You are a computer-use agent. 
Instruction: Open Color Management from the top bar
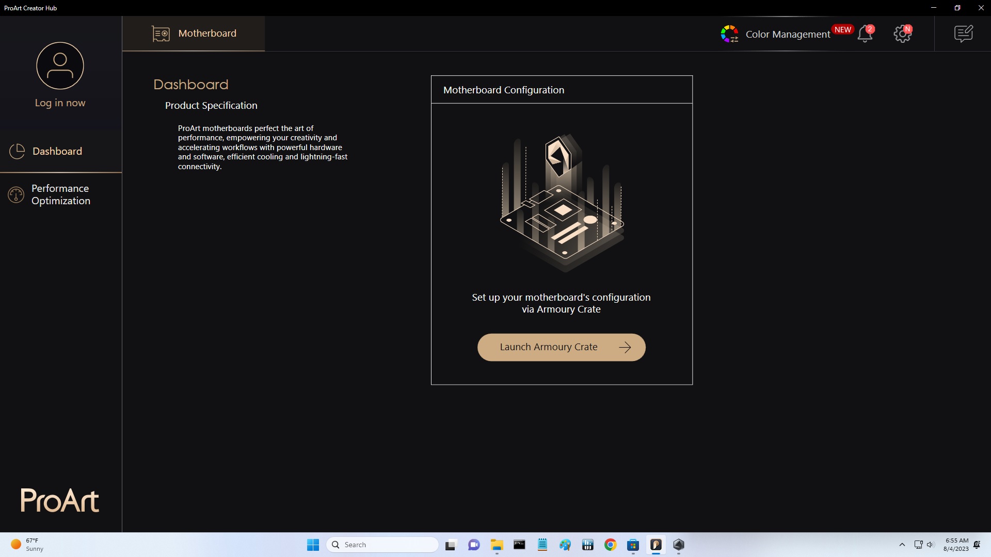(x=788, y=34)
